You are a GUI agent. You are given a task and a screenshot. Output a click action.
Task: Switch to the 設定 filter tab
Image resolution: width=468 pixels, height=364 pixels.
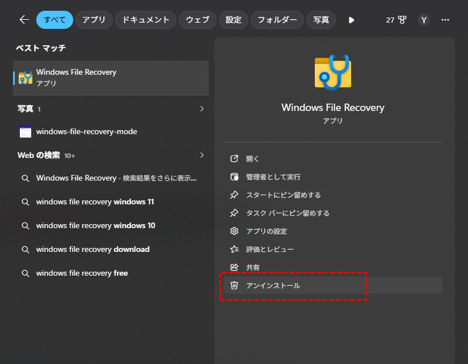[233, 20]
